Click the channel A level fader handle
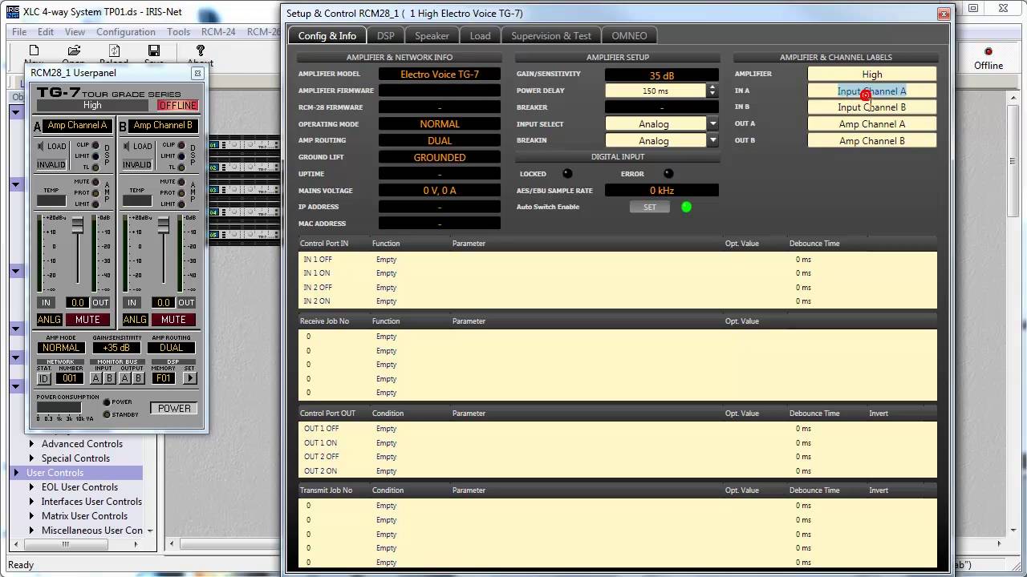The width and height of the screenshot is (1027, 577). (78, 225)
